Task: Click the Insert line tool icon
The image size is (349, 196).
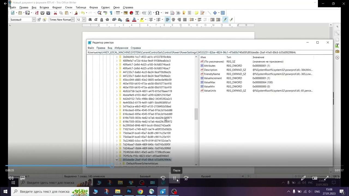Action: pos(209,13)
